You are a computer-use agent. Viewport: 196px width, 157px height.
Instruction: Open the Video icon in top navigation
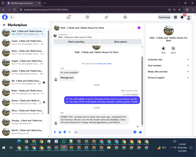[87, 17]
